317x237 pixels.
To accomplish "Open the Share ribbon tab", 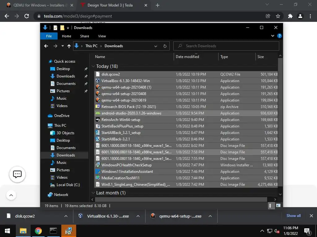I will [85, 36].
